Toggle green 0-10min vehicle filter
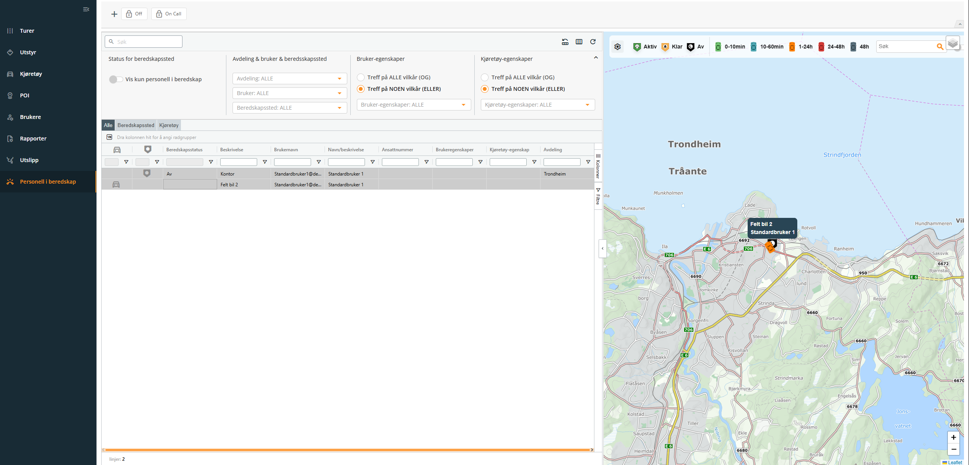 pyautogui.click(x=718, y=47)
